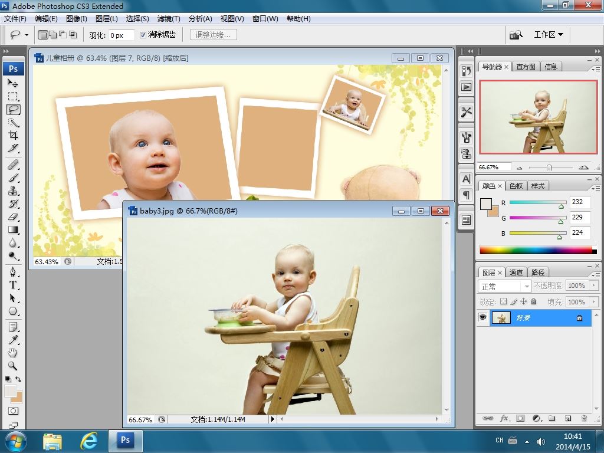The width and height of the screenshot is (604, 453).
Task: Select the Crop tool
Action: pyautogui.click(x=13, y=135)
